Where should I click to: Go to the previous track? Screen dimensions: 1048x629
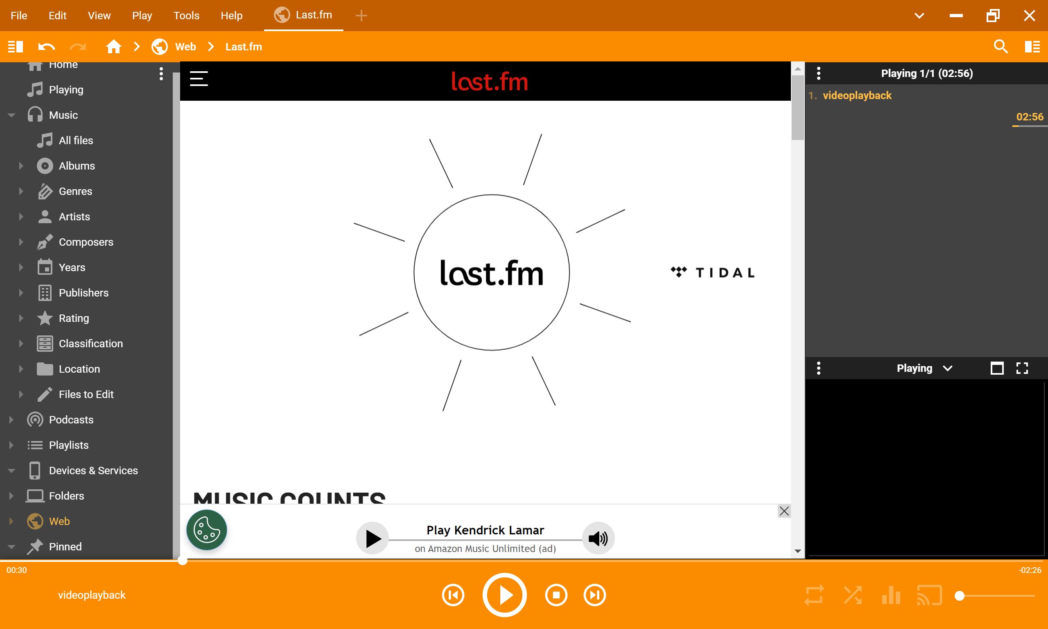(453, 595)
